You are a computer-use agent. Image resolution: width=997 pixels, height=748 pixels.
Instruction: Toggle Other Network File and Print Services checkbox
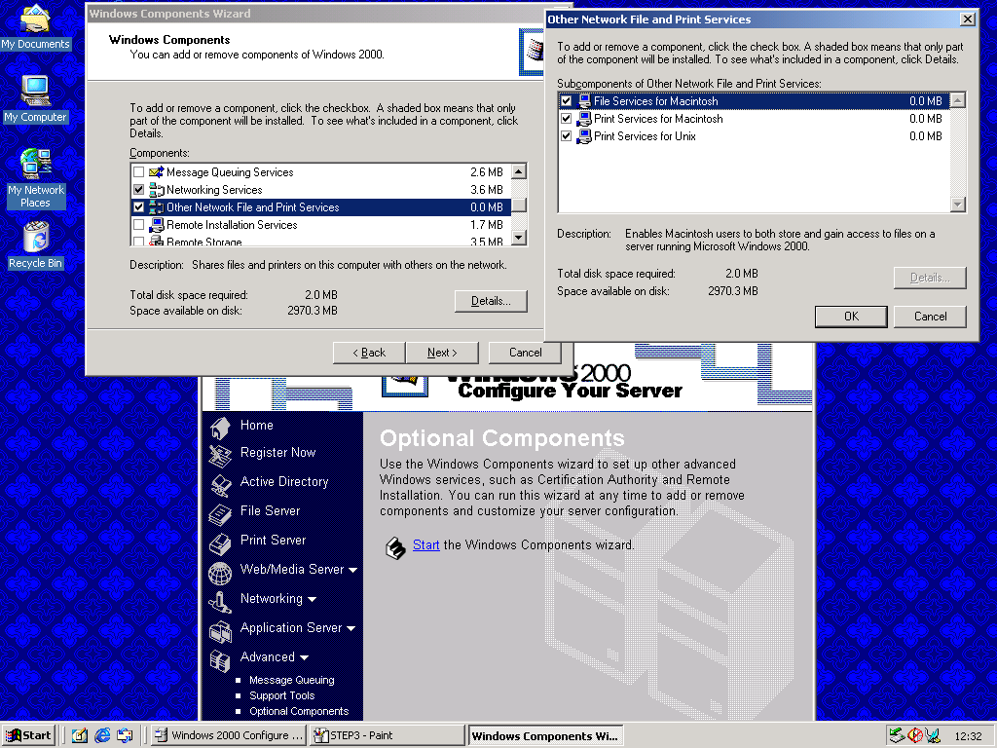tap(138, 207)
